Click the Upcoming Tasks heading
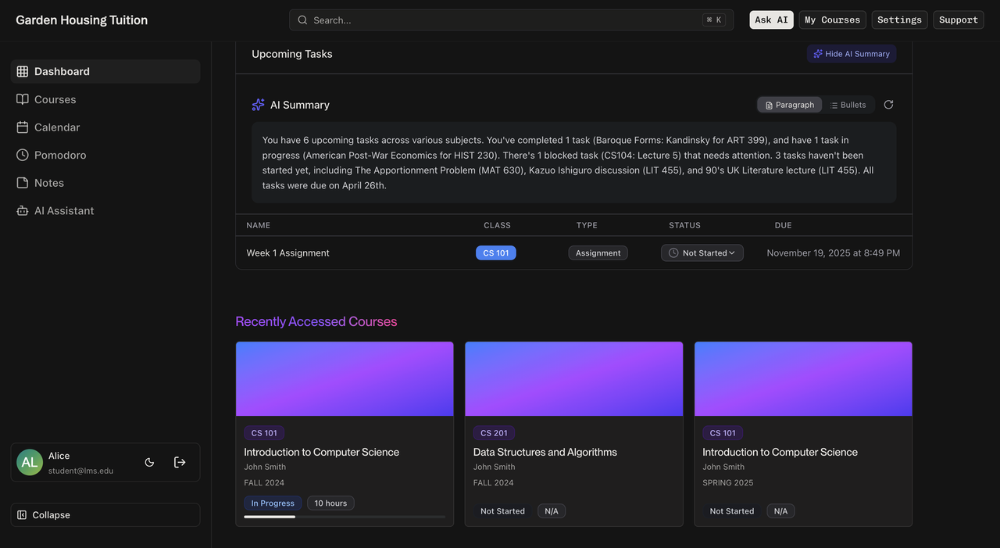1000x548 pixels. click(292, 54)
